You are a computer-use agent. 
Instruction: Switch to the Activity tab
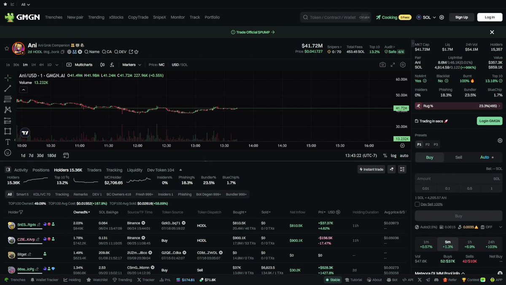(21, 170)
